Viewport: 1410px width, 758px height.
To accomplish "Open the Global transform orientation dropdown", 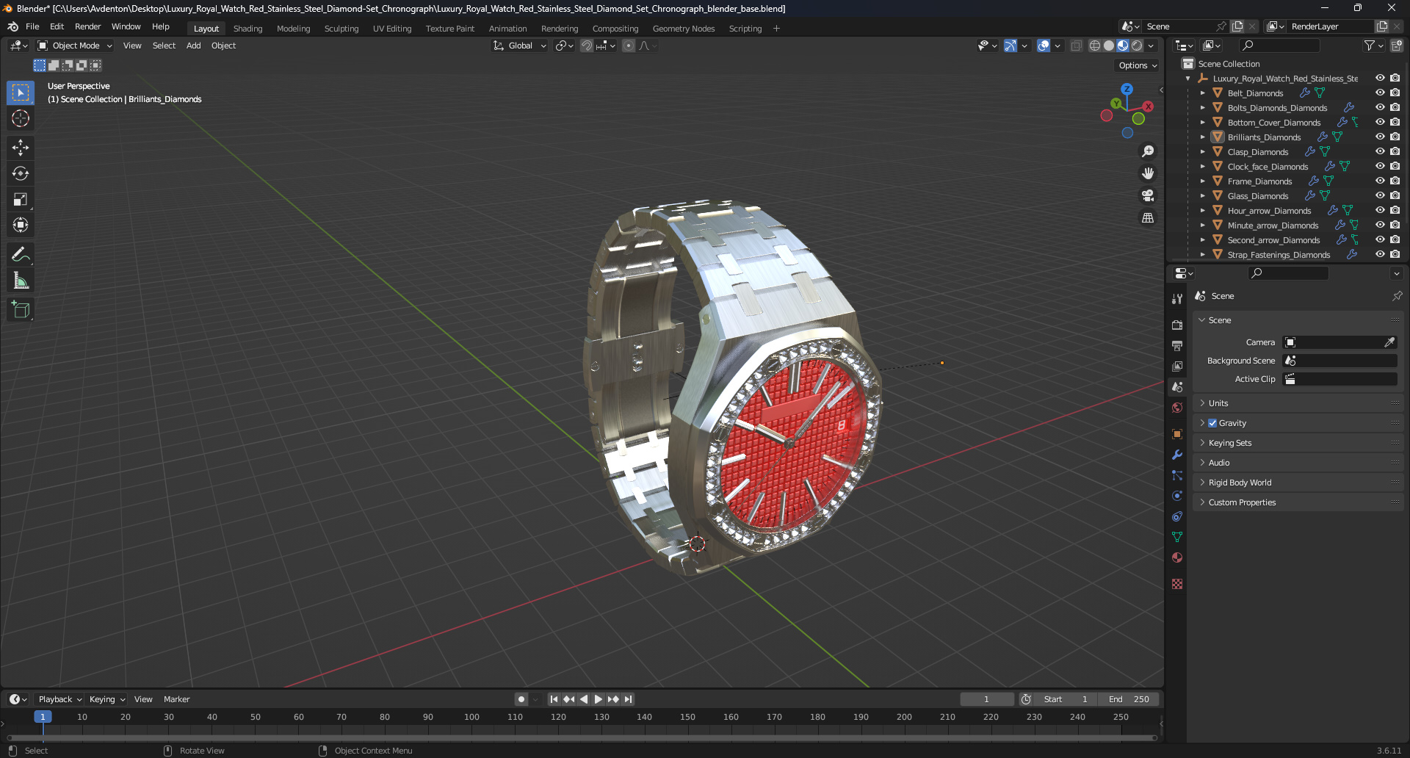I will (x=520, y=46).
